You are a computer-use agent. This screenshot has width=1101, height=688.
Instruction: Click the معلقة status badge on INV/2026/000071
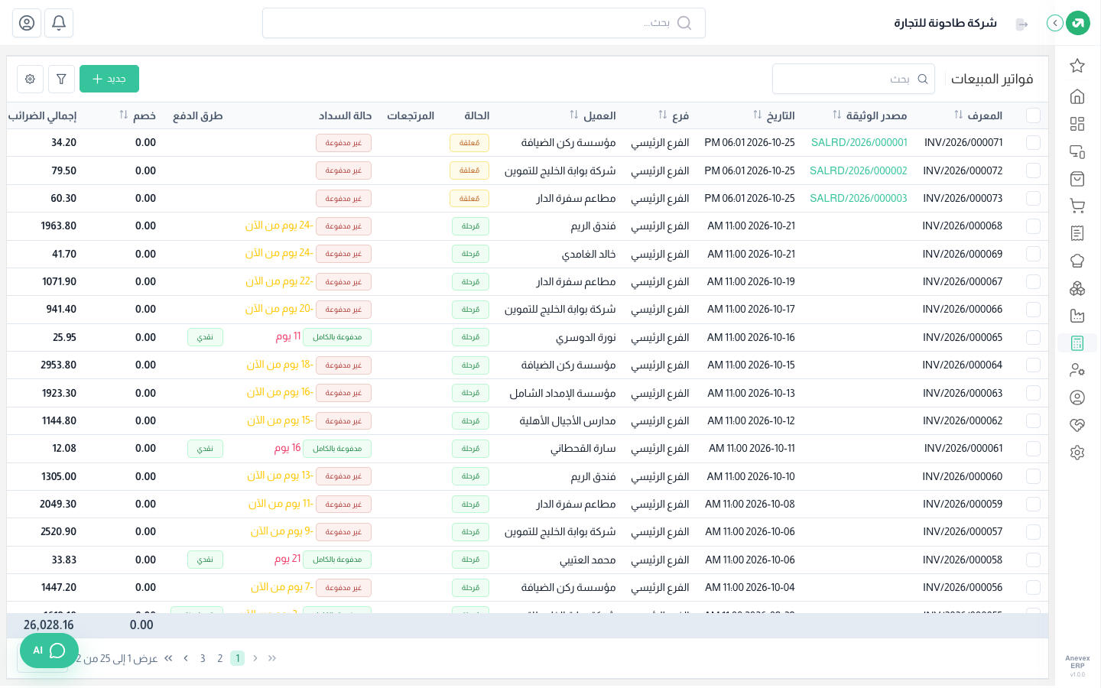point(469,143)
